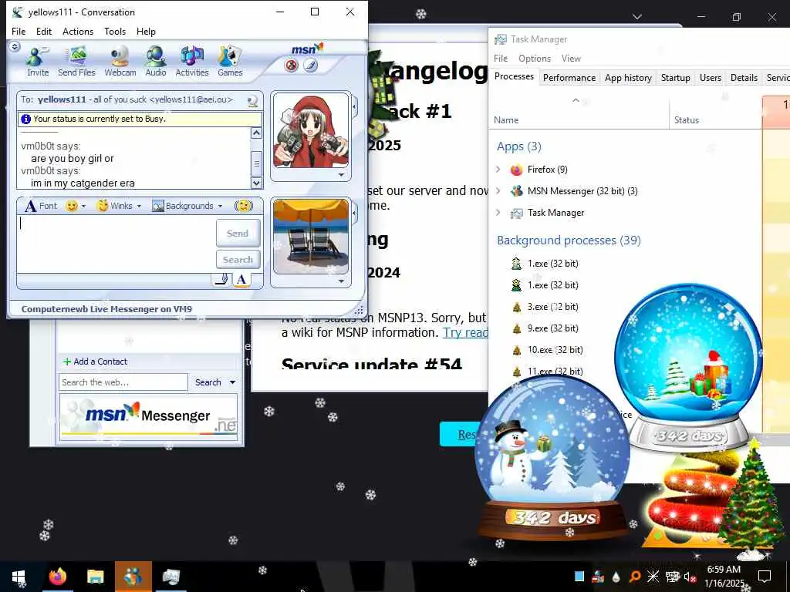
Task: Click the Send button
Action: (x=238, y=233)
